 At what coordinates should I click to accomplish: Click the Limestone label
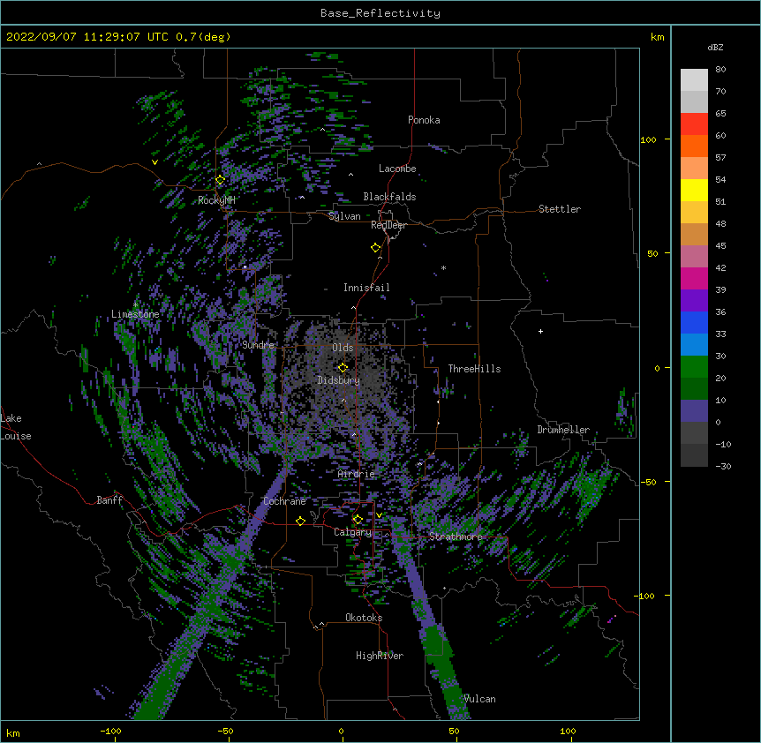pyautogui.click(x=135, y=314)
